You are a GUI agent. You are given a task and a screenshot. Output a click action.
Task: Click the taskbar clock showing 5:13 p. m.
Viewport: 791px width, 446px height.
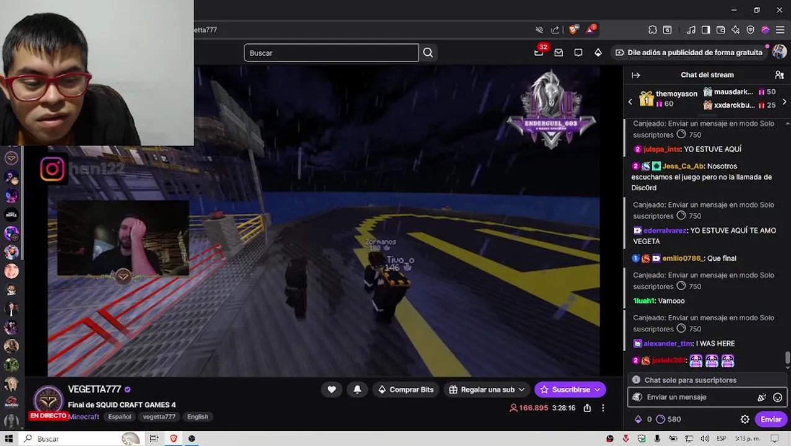point(746,439)
